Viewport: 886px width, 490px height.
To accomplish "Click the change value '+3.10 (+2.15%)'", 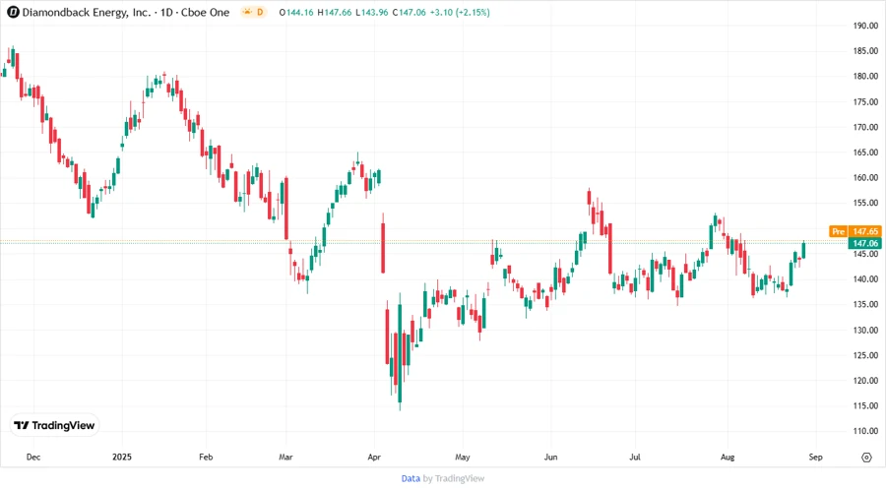I will tap(460, 12).
